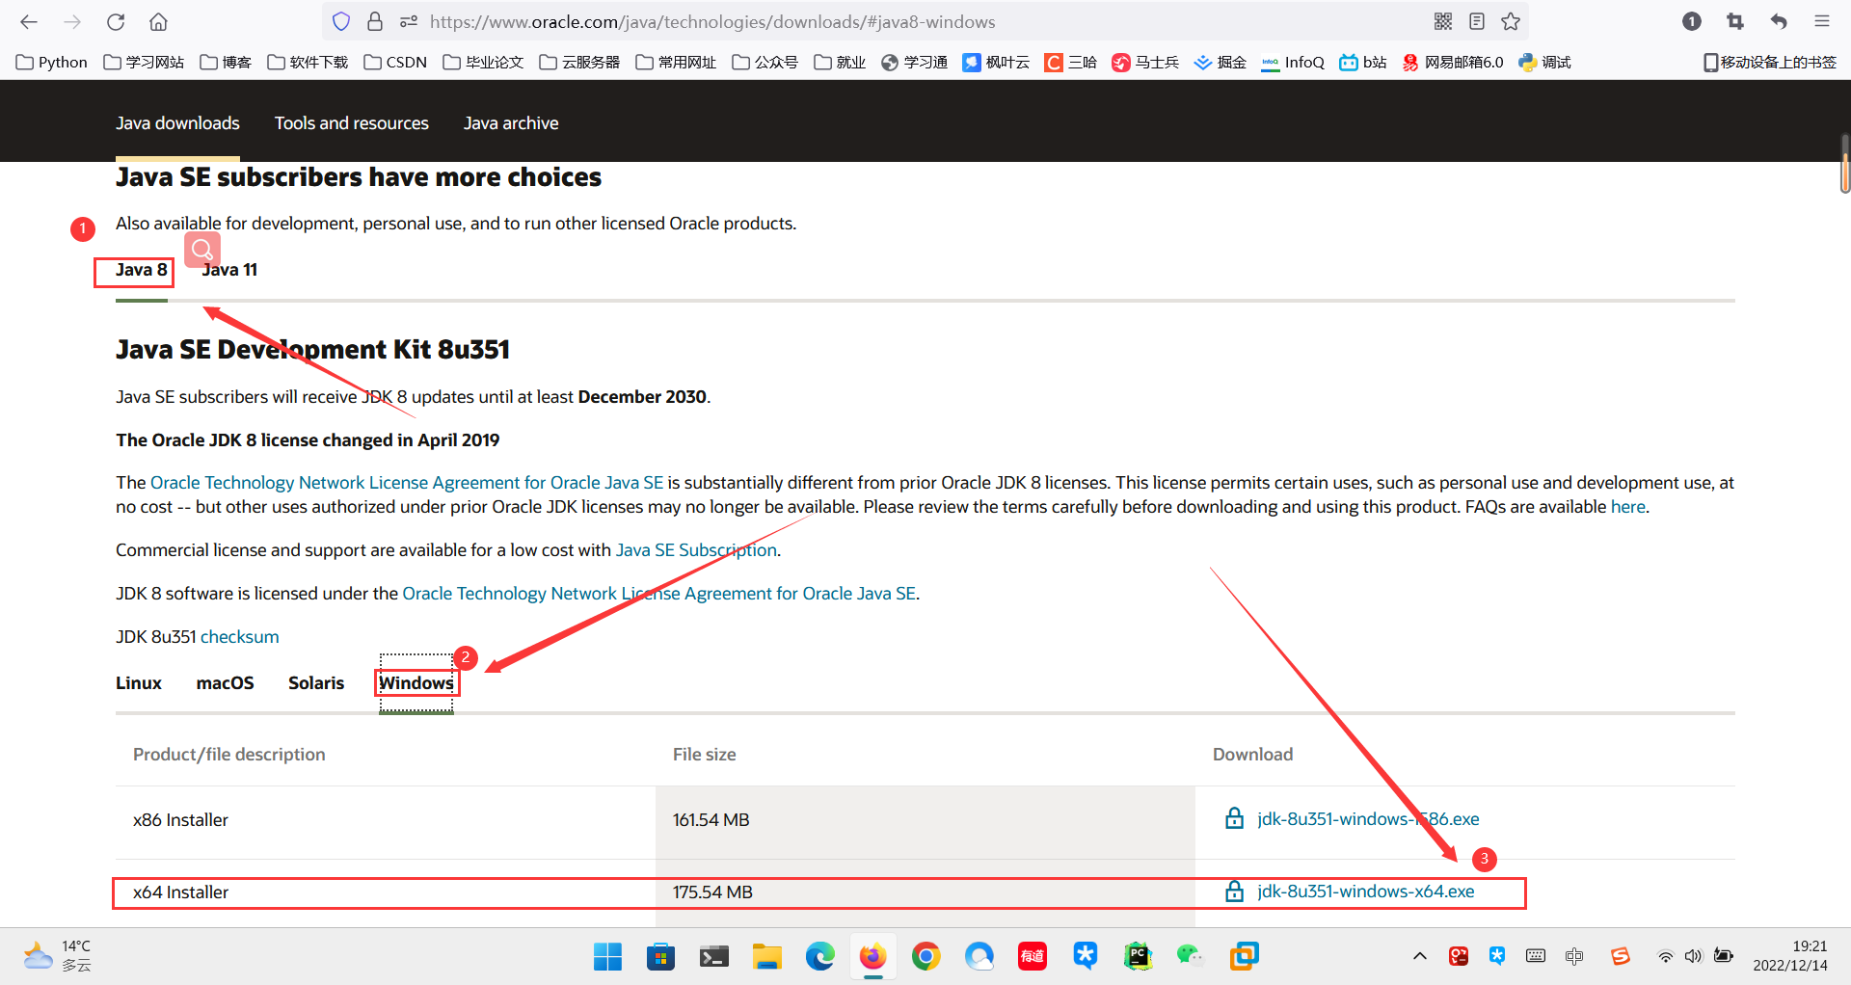The width and height of the screenshot is (1851, 985).
Task: Click the address bar URL field
Action: click(x=925, y=21)
